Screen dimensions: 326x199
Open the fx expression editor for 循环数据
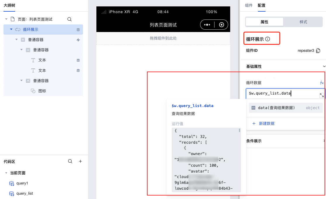[322, 83]
